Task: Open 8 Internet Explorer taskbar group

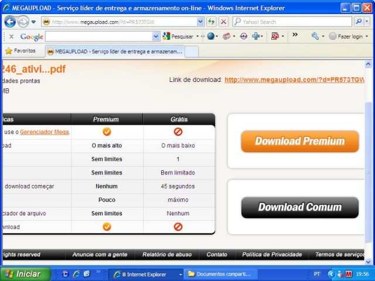Action: pos(147,275)
